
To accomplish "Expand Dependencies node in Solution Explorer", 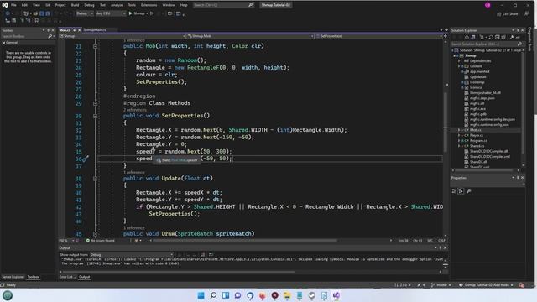I will 459,61.
